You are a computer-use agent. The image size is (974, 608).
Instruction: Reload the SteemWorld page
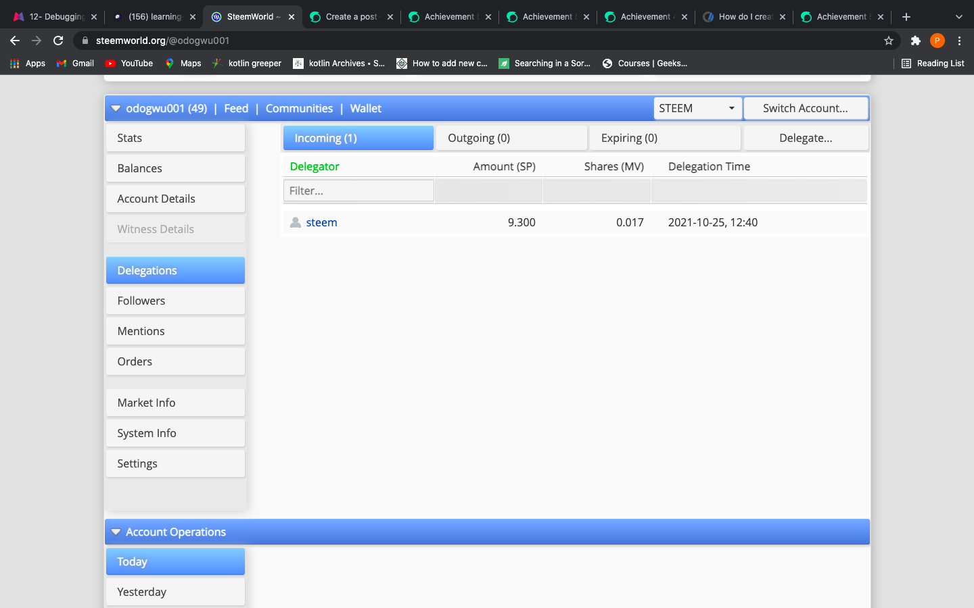(x=58, y=41)
